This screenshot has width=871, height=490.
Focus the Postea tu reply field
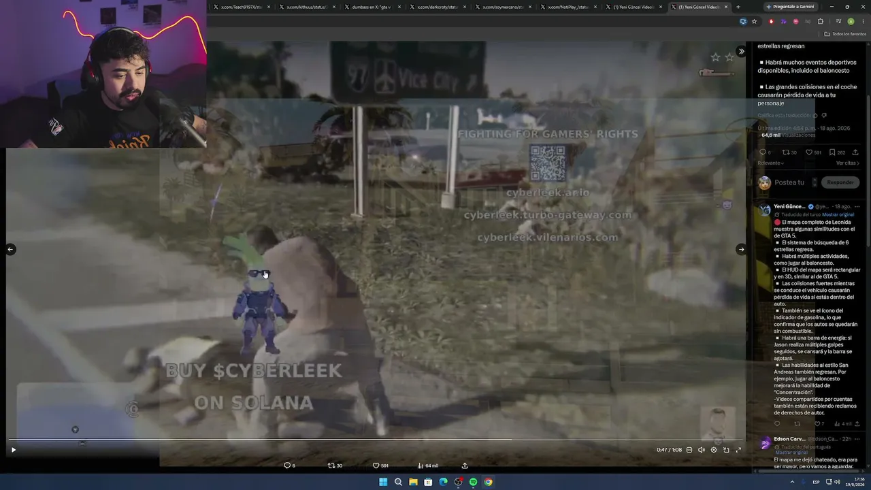(789, 182)
